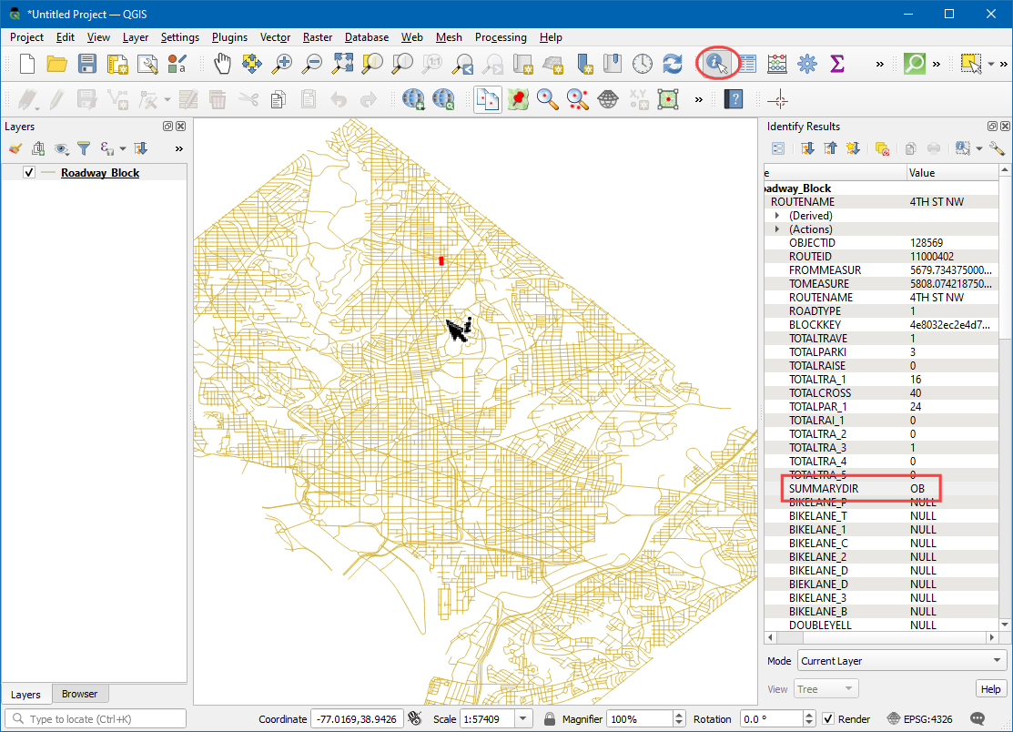The width and height of the screenshot is (1013, 732).
Task: Expand the (Derived) tree node
Action: (x=777, y=216)
